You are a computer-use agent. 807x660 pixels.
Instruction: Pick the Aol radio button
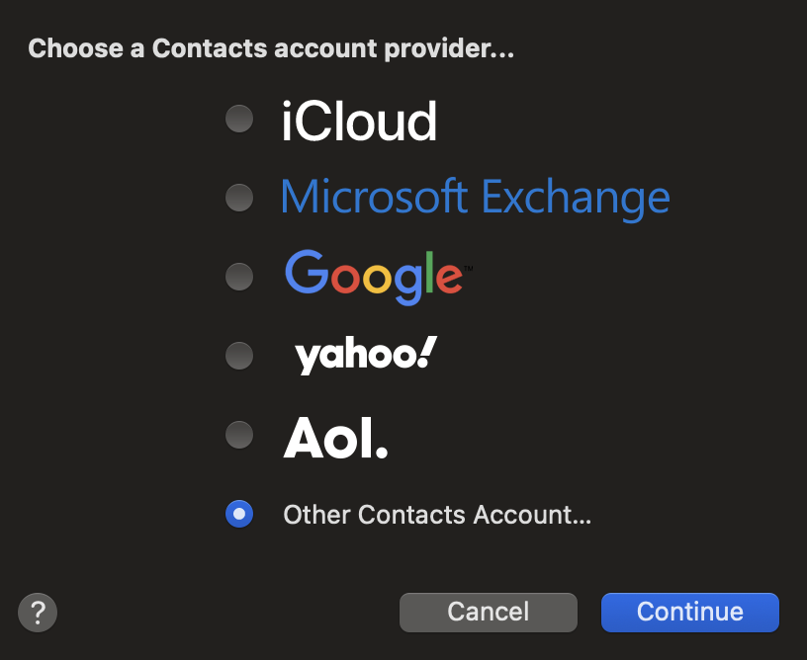(238, 434)
